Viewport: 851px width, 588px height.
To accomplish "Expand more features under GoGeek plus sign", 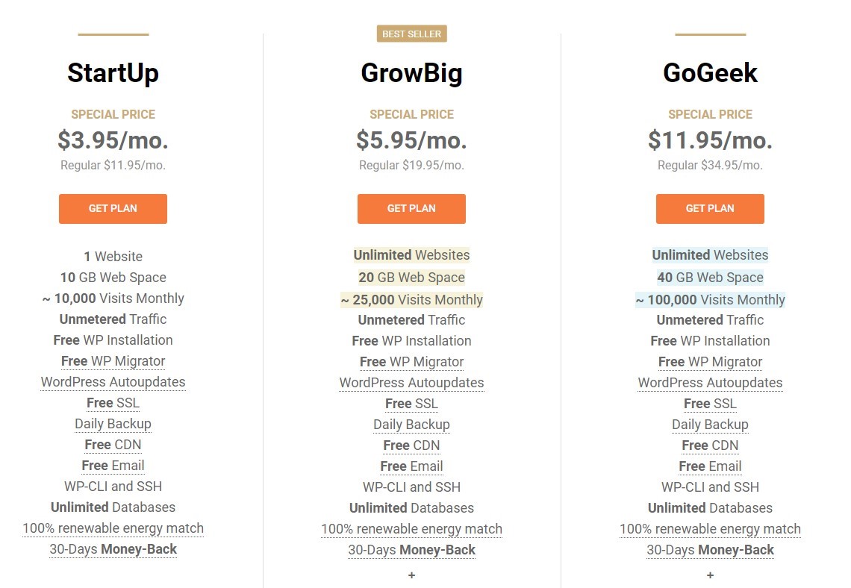I will click(710, 575).
